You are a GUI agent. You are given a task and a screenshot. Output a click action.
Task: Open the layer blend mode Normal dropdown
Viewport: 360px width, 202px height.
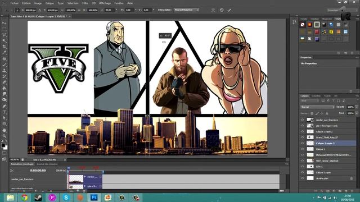tap(317, 107)
